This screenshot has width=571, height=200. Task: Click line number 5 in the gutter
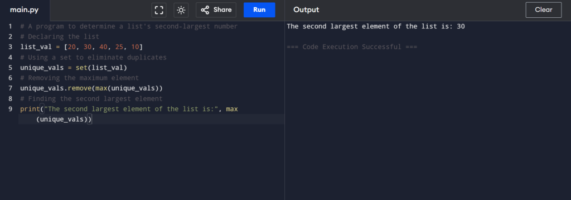[x=10, y=68]
